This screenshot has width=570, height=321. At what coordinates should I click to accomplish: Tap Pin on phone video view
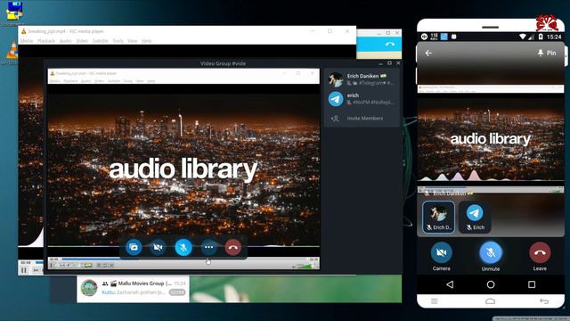(x=547, y=53)
